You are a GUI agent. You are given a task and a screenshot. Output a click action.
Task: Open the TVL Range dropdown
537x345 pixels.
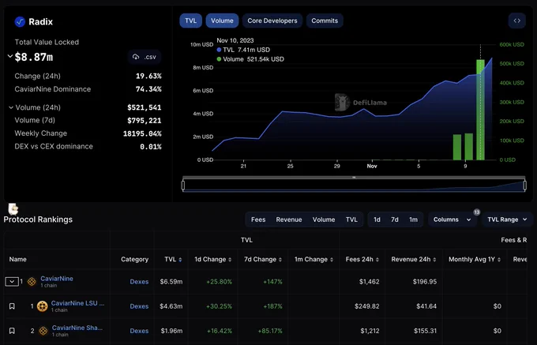click(x=507, y=219)
